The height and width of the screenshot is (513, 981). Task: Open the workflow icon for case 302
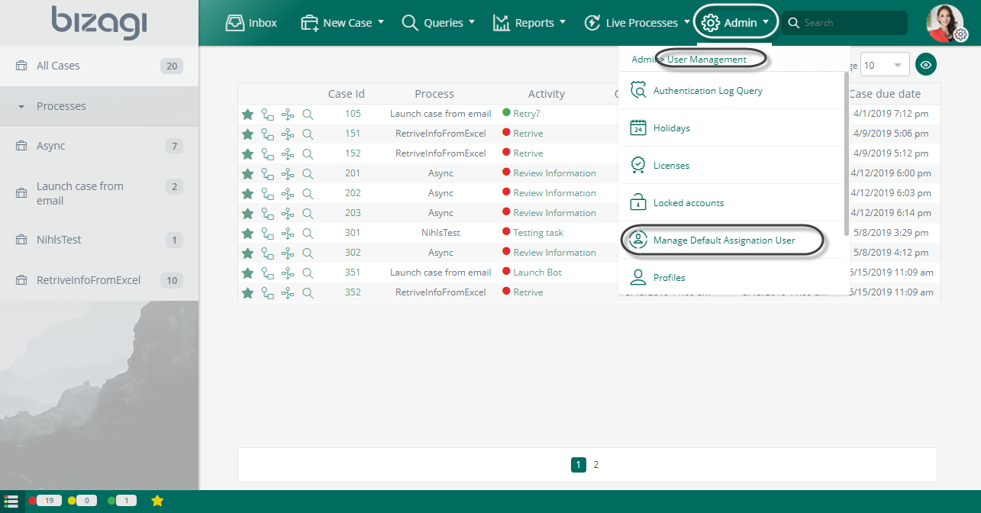click(x=267, y=253)
